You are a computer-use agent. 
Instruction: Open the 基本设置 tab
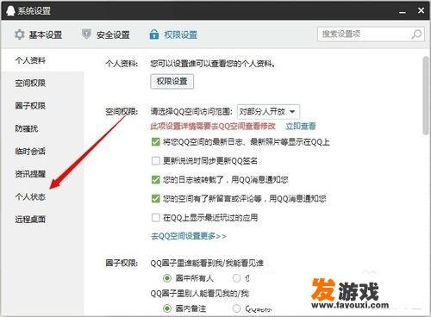click(39, 34)
